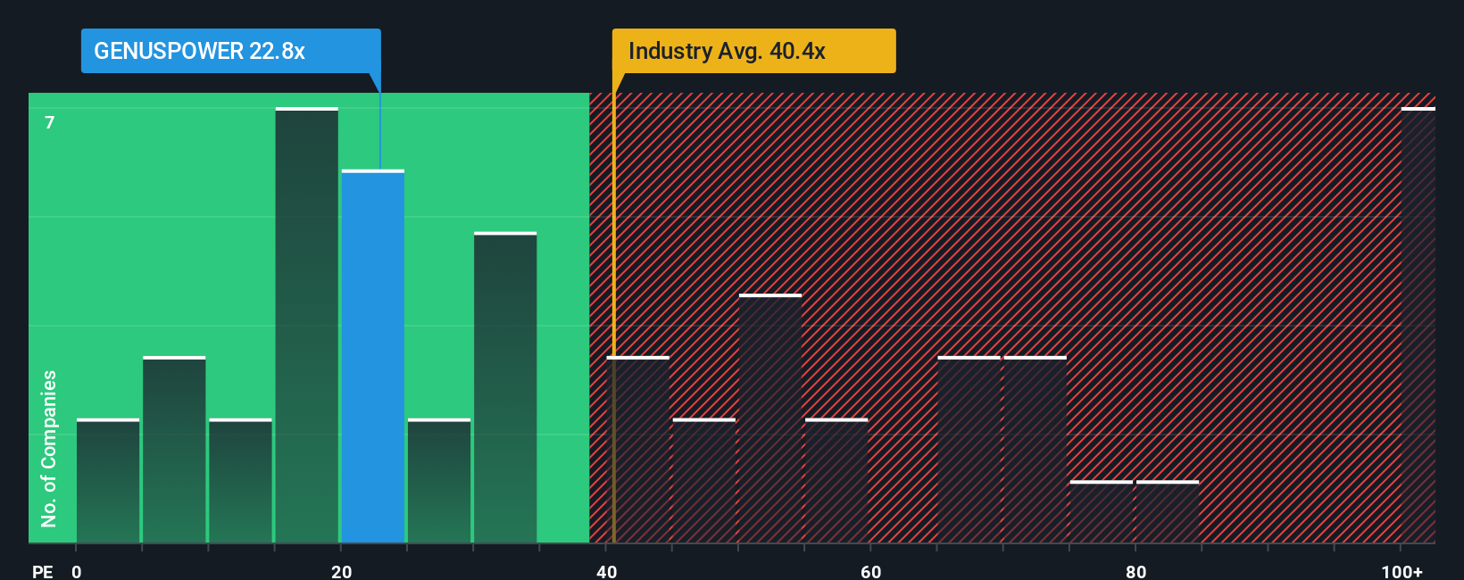Click the x-axis tick label 20
Viewport: 1464px width, 580px height.
(x=342, y=572)
